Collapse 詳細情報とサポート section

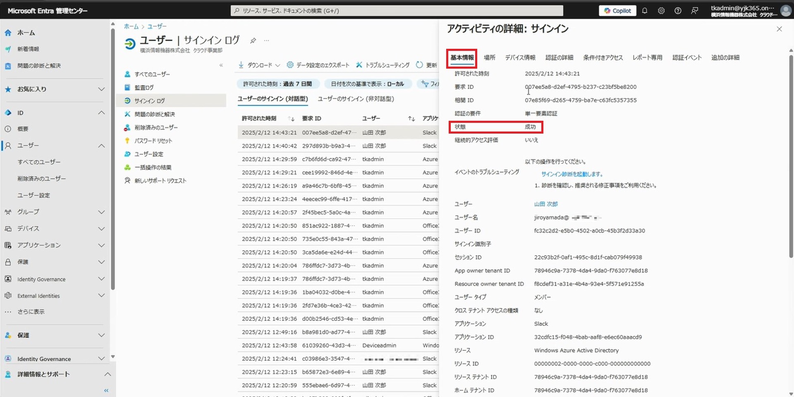click(108, 374)
